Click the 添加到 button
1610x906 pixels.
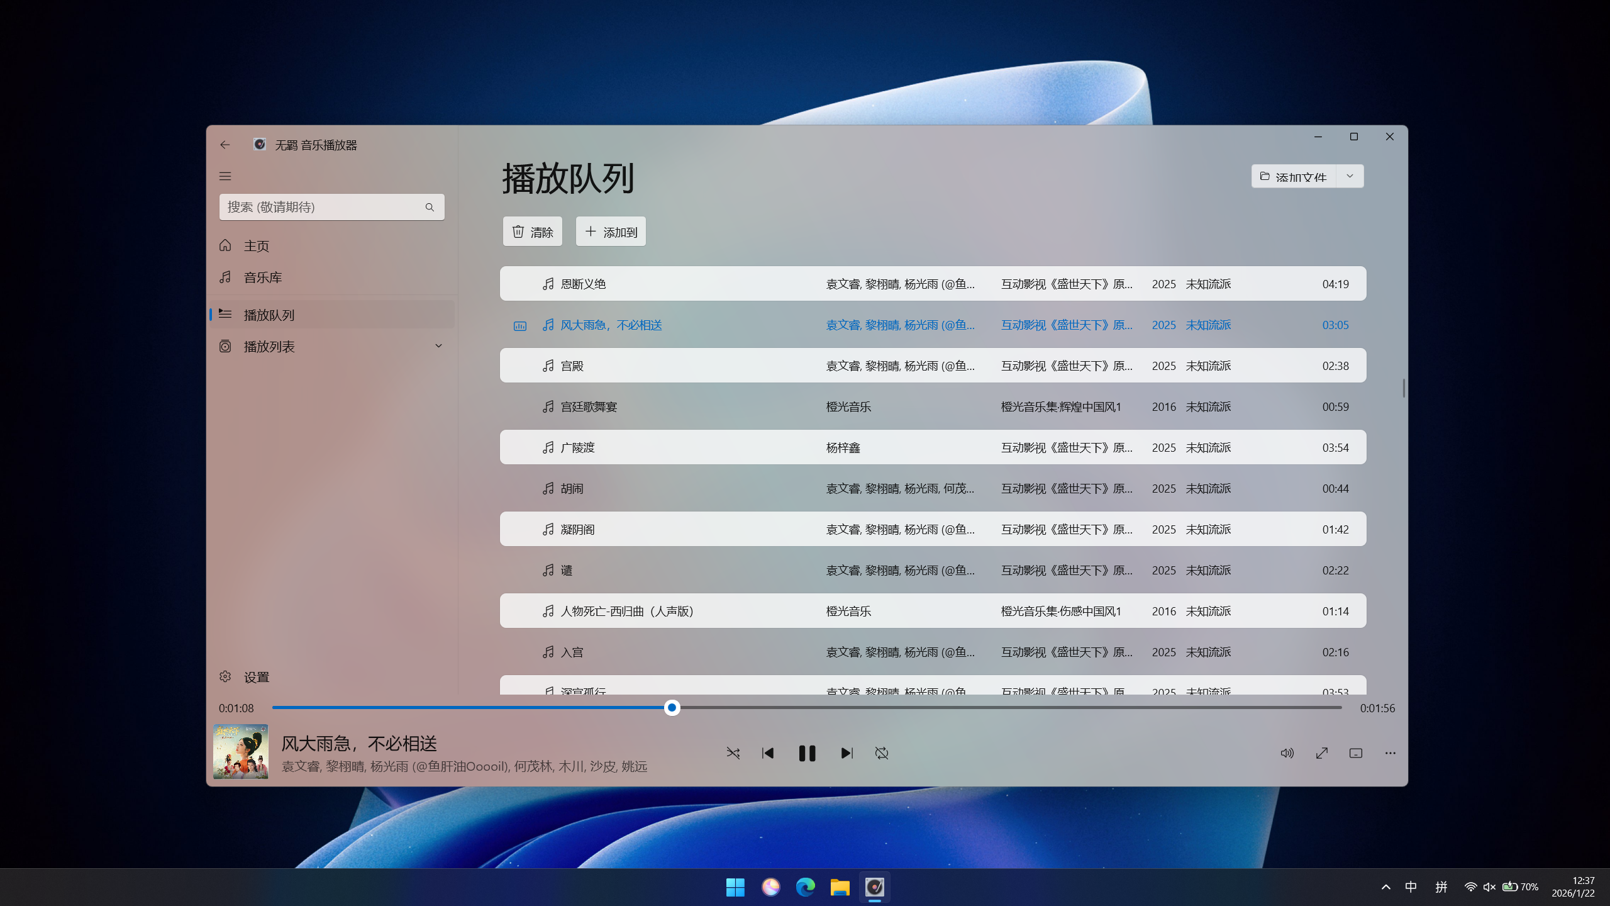point(611,232)
